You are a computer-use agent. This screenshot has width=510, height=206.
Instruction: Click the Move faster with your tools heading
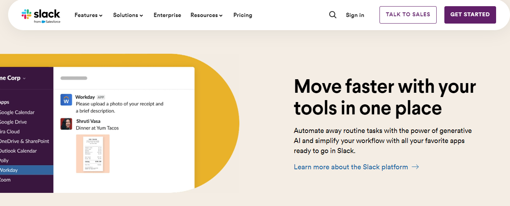(385, 97)
